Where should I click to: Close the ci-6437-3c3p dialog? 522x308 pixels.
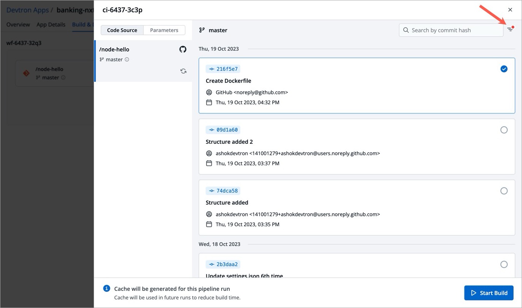point(510,10)
